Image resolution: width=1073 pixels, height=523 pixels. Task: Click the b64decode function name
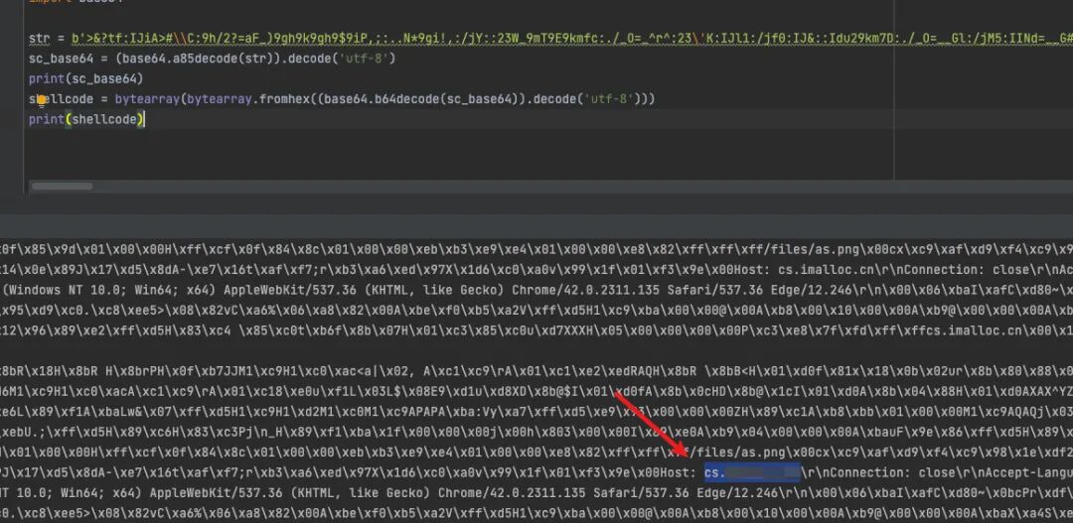tap(410, 100)
